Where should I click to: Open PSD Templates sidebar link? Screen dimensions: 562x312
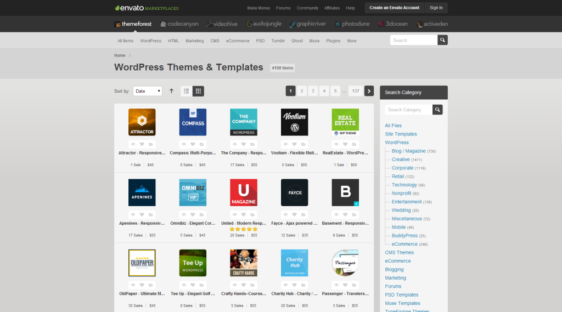click(x=401, y=295)
